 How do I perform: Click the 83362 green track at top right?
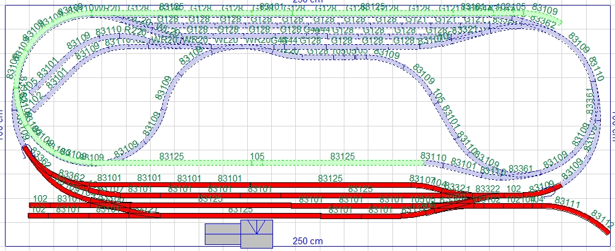(541, 21)
